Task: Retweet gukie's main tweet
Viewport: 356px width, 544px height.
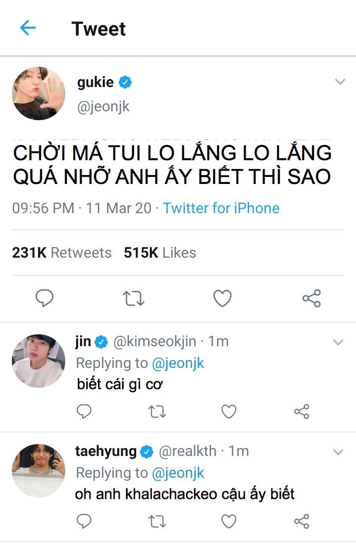Action: [133, 298]
